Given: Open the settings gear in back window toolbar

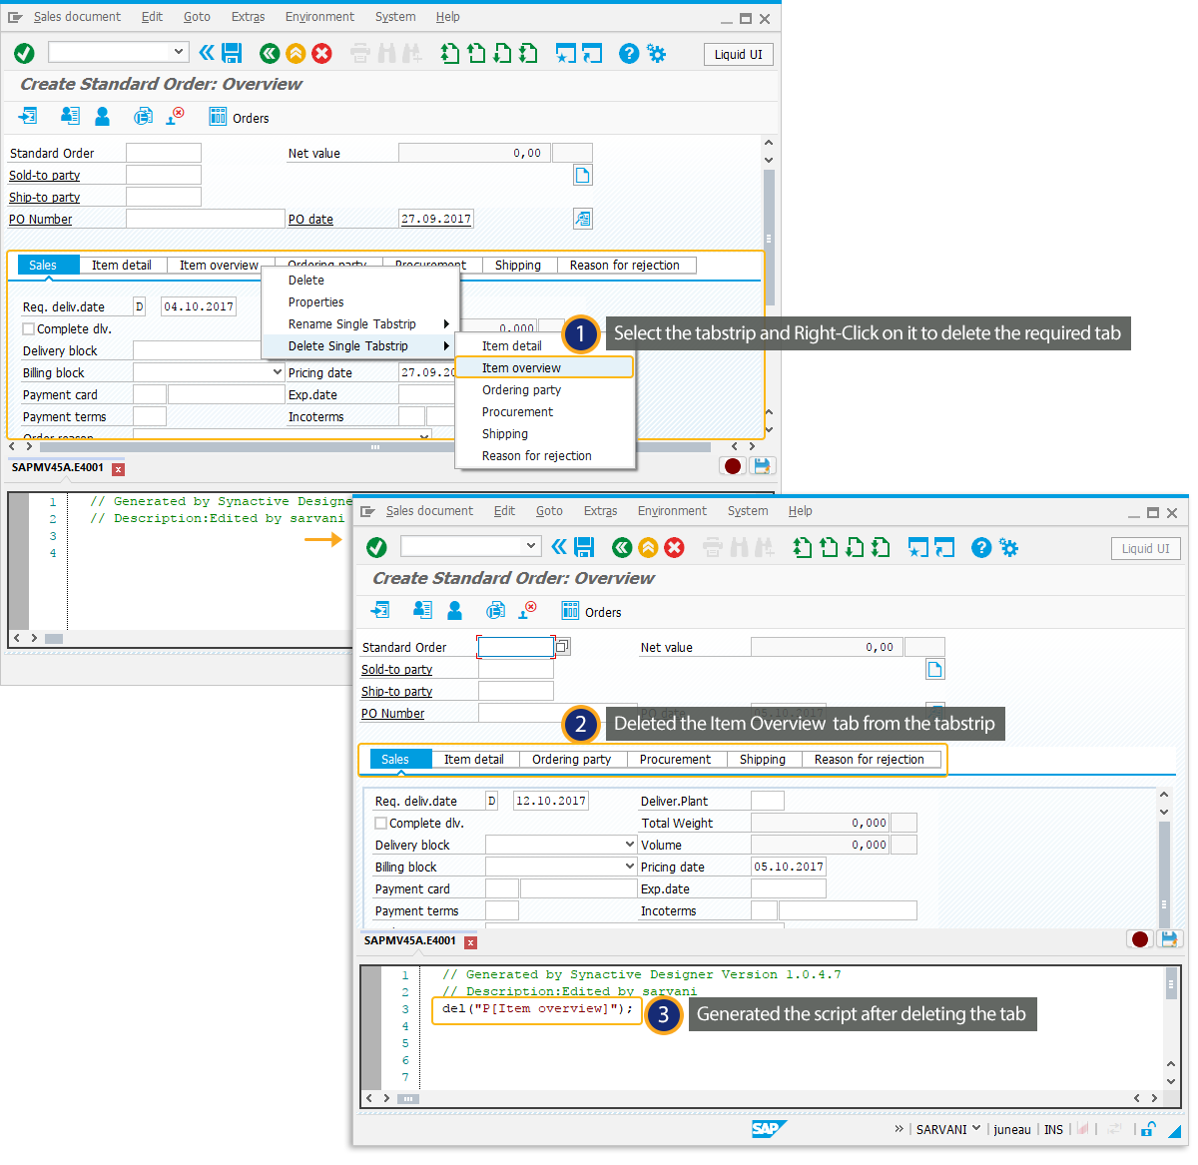Looking at the screenshot, I should [x=656, y=53].
